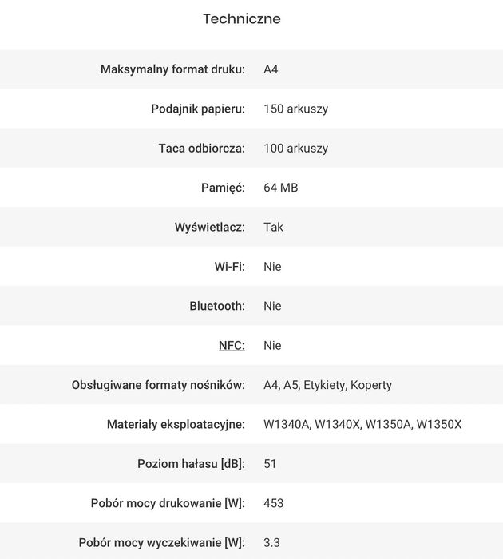Select the Bluetooth label

[x=217, y=306]
